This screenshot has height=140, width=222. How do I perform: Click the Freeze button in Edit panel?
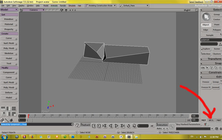pyautogui.click(x=206, y=82)
